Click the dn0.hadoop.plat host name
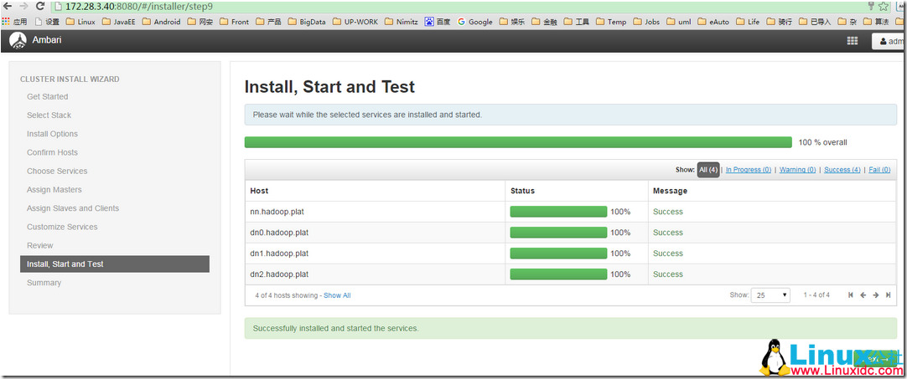The image size is (907, 379). click(279, 233)
